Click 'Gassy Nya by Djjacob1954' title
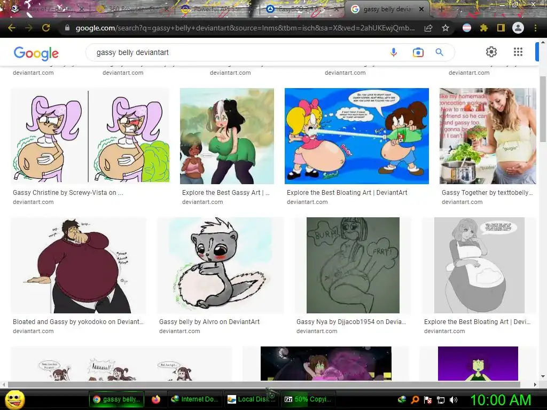Viewport: 547px width, 410px height. click(x=351, y=322)
